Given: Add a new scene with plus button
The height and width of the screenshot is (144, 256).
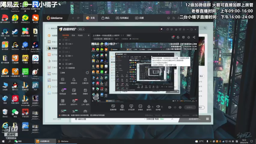Looking at the screenshot, I should (x=89, y=35).
